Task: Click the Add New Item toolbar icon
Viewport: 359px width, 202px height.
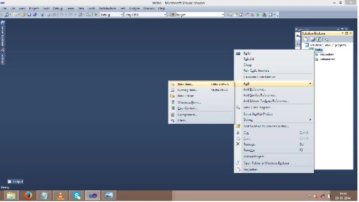Action: pyautogui.click(x=14, y=15)
